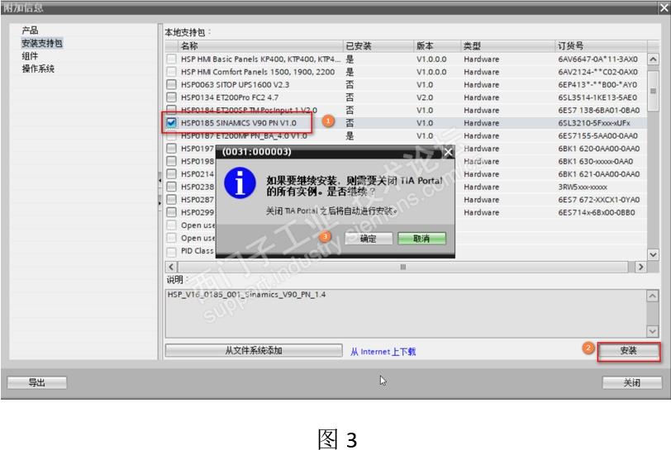Click the horizontal scrollbar thumb of the list

(402, 267)
